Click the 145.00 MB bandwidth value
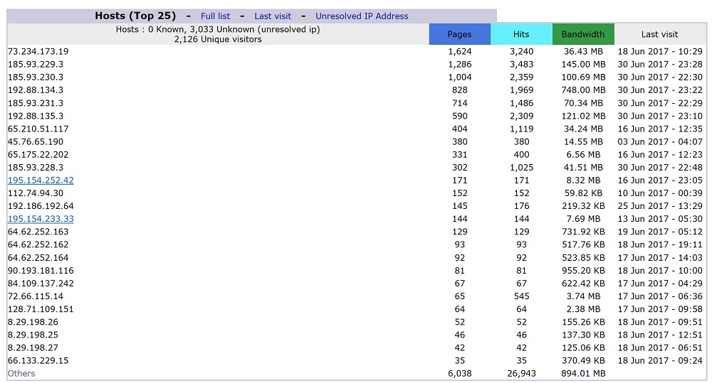 coord(583,65)
